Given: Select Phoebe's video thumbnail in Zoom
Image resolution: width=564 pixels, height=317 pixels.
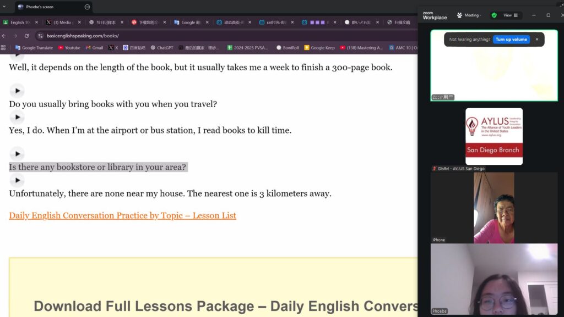Looking at the screenshot, I should click(x=493, y=280).
